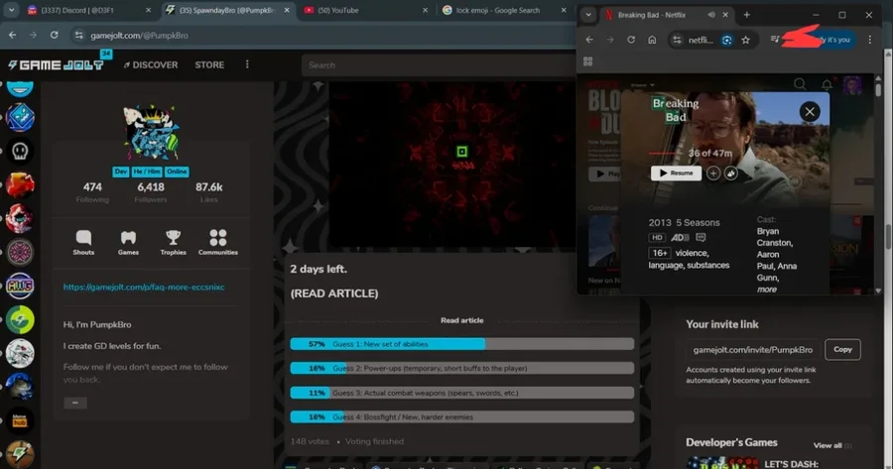The height and width of the screenshot is (469, 893).
Task: Copy the invite link with the Copy button
Action: point(842,349)
